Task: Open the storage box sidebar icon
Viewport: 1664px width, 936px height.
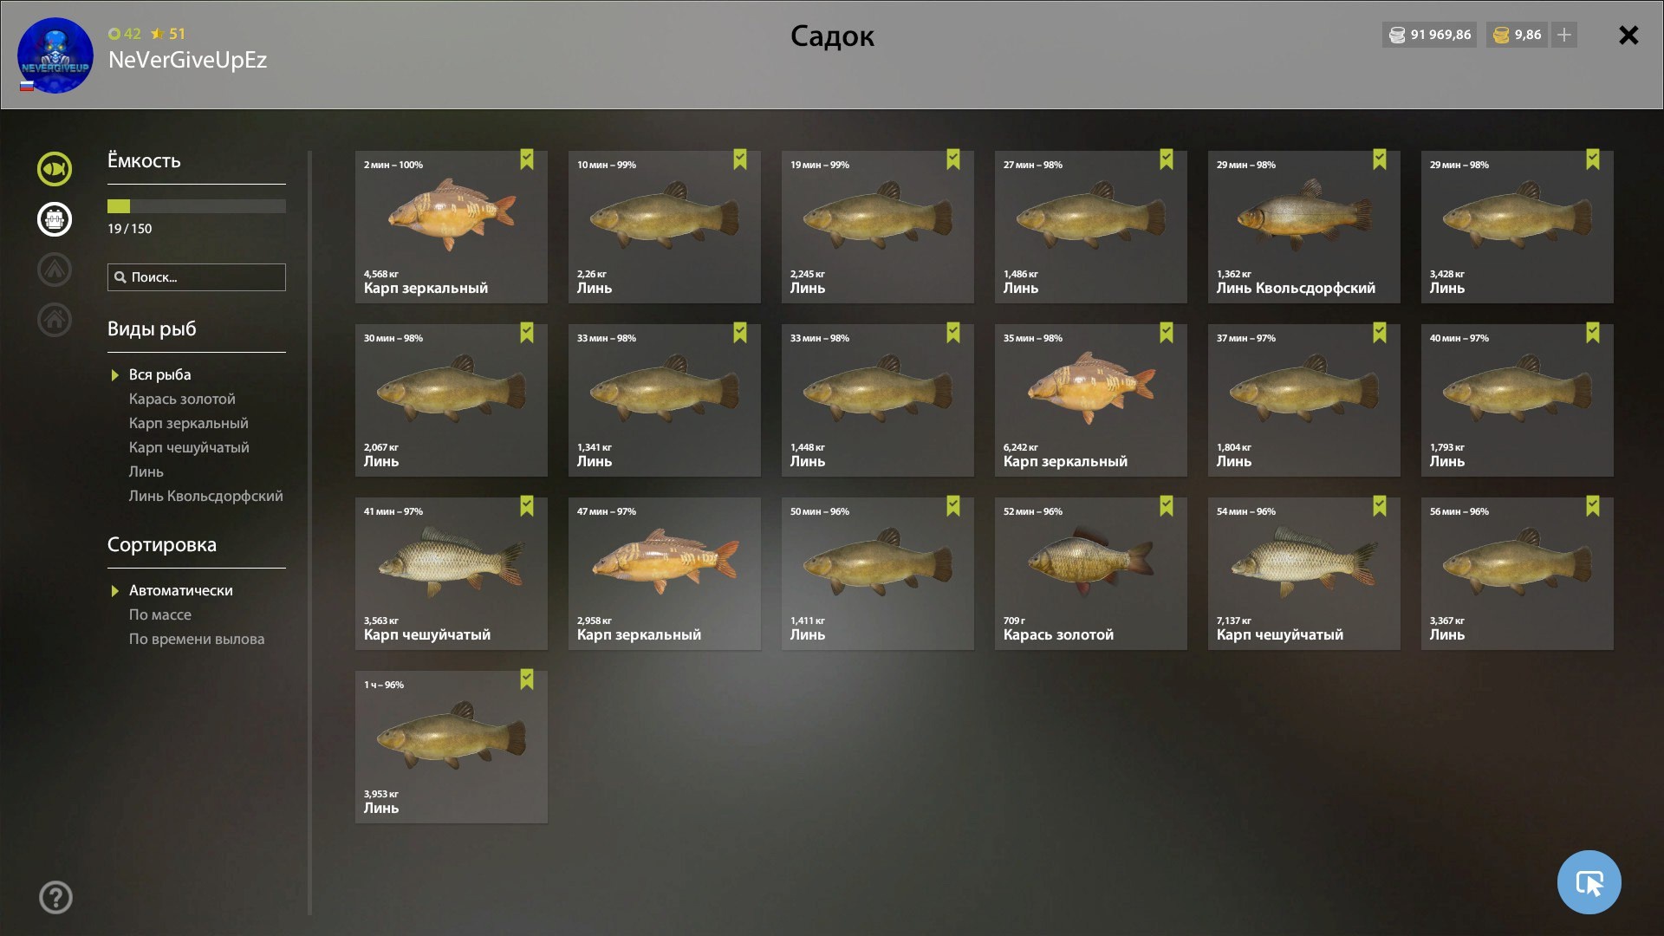Action: pyautogui.click(x=55, y=219)
